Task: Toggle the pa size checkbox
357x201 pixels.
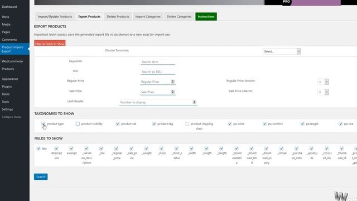Action: click(x=341, y=124)
